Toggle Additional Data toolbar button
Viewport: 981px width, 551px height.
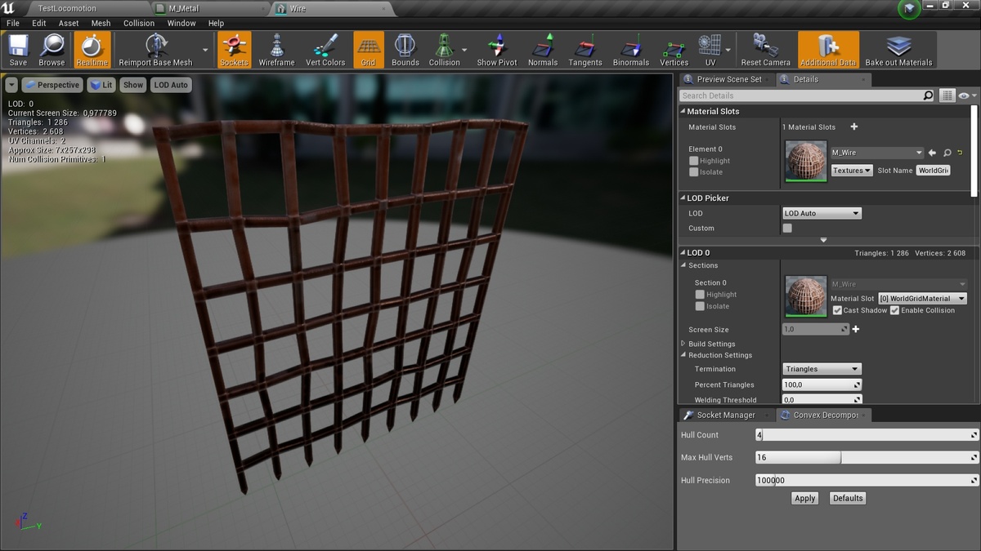click(x=828, y=50)
